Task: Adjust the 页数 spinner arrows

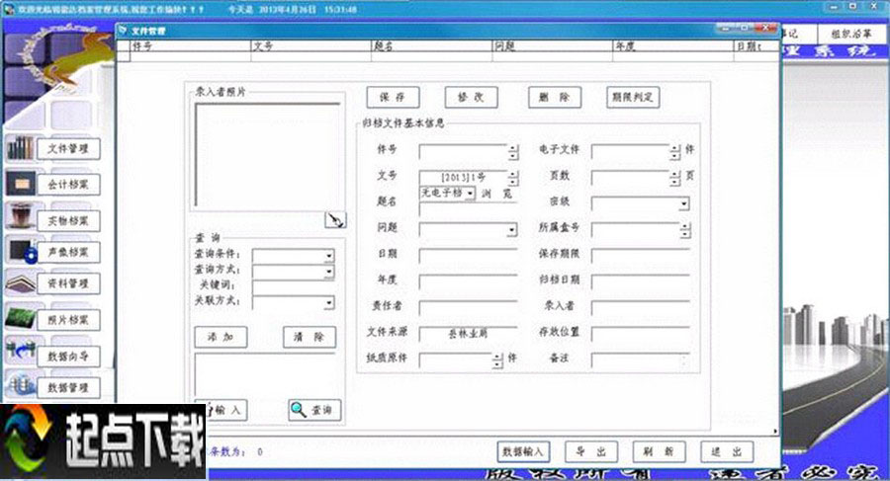Action: [x=674, y=178]
